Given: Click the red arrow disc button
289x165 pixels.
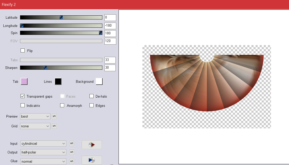Looking at the screenshot, I should (92, 145).
